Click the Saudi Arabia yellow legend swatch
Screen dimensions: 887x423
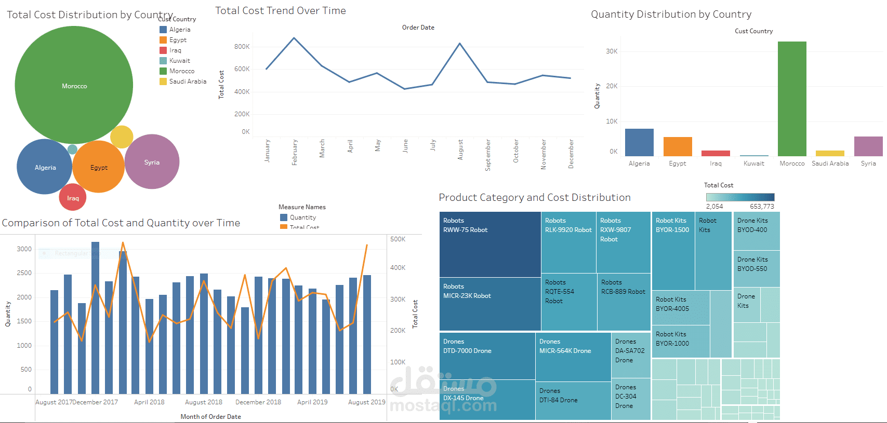pyautogui.click(x=163, y=81)
